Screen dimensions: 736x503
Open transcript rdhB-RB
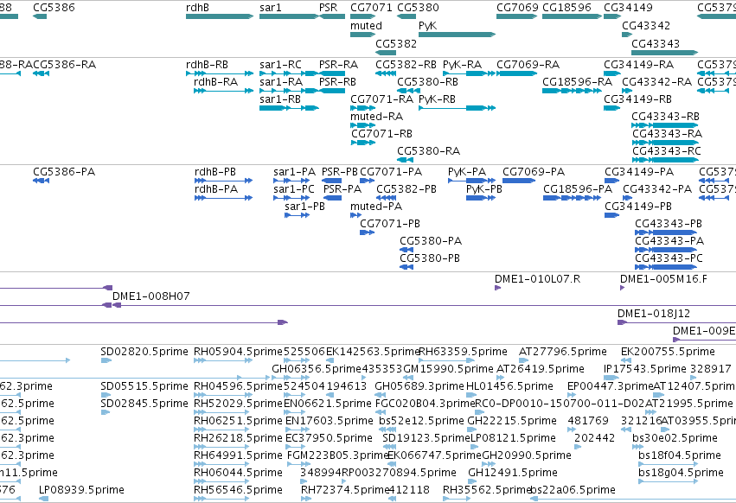click(207, 64)
